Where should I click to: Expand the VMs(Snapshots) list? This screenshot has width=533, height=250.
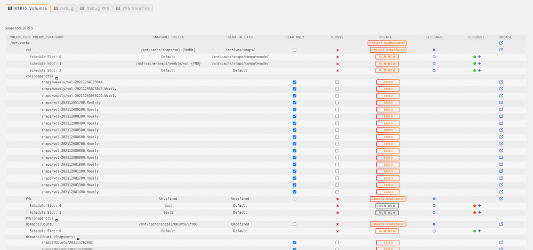(x=56, y=220)
